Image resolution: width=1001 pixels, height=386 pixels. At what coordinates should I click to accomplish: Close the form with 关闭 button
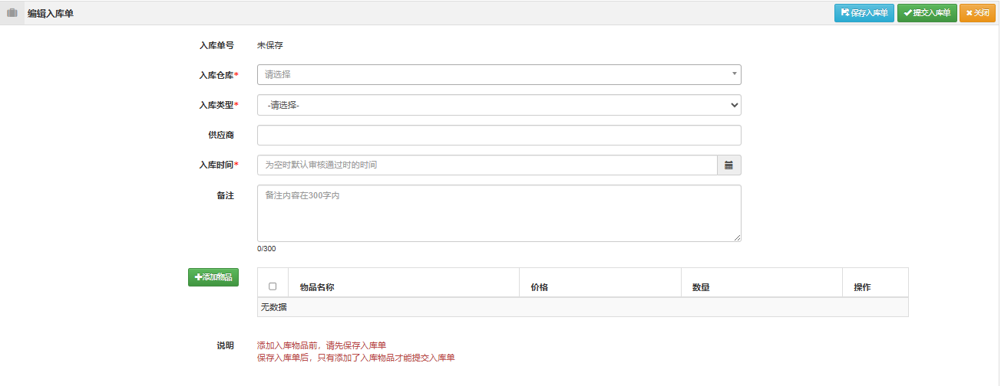[977, 13]
